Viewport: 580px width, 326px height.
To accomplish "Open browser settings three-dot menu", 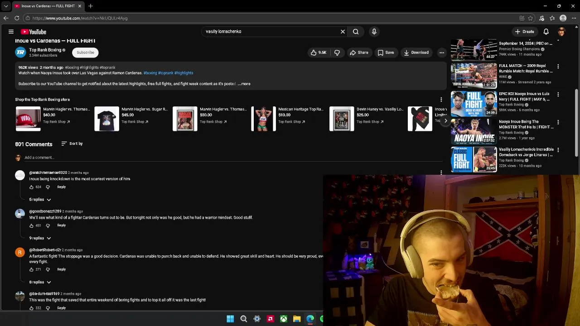I will 574,18.
